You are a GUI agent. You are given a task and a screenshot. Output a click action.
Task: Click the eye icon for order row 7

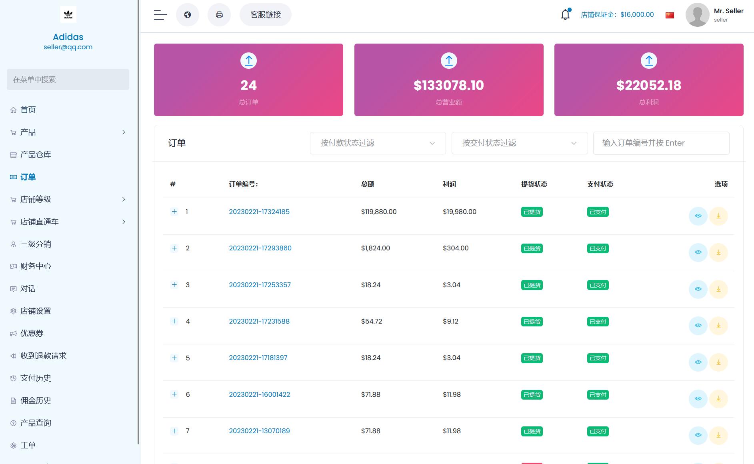(698, 435)
